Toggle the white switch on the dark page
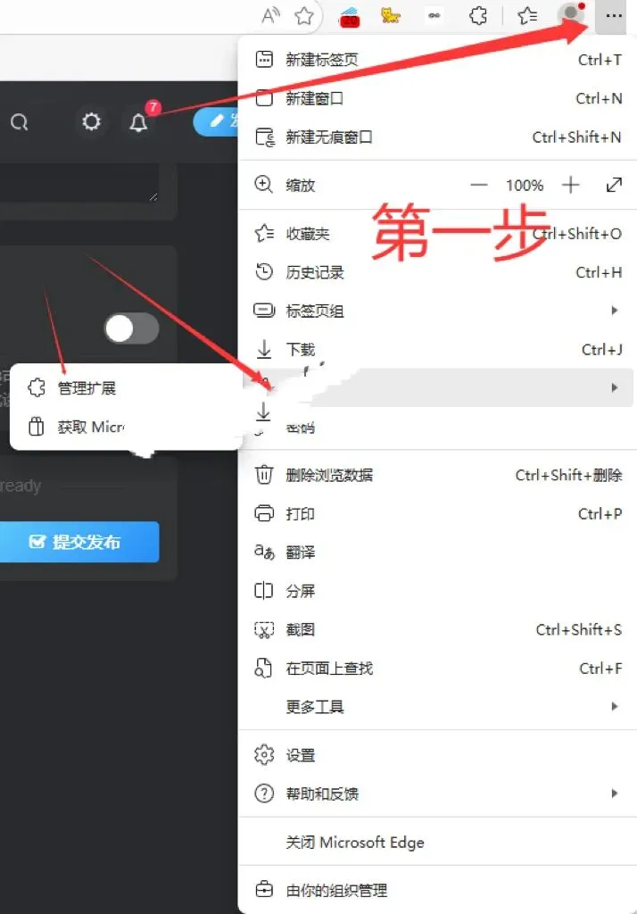The image size is (637, 914). 132,329
